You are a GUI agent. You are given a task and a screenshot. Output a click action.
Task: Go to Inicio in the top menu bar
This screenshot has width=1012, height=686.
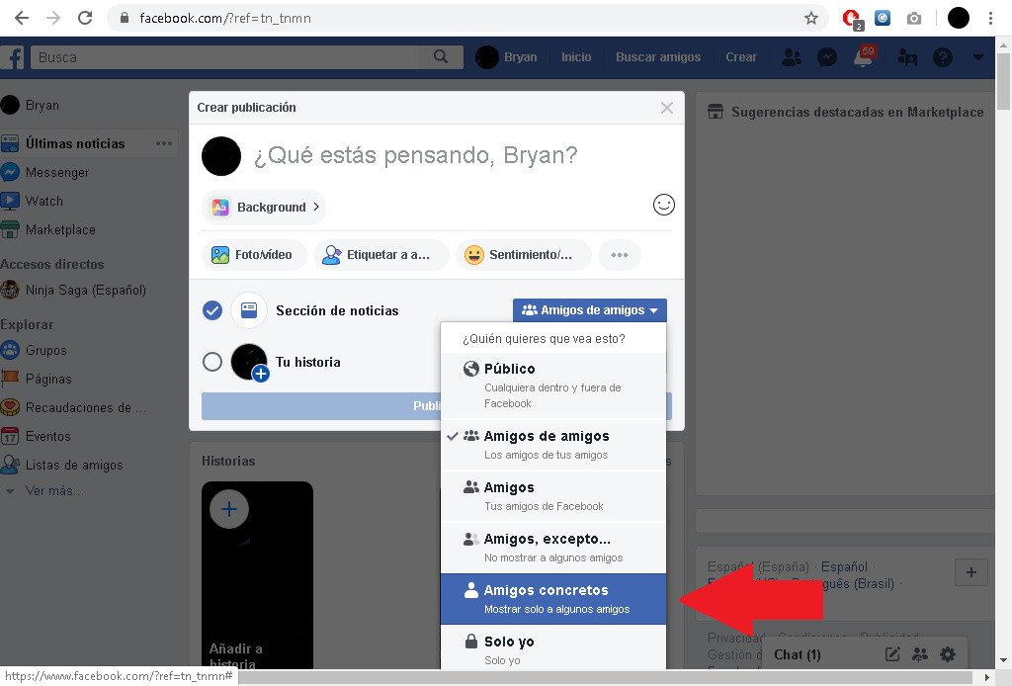(x=576, y=57)
